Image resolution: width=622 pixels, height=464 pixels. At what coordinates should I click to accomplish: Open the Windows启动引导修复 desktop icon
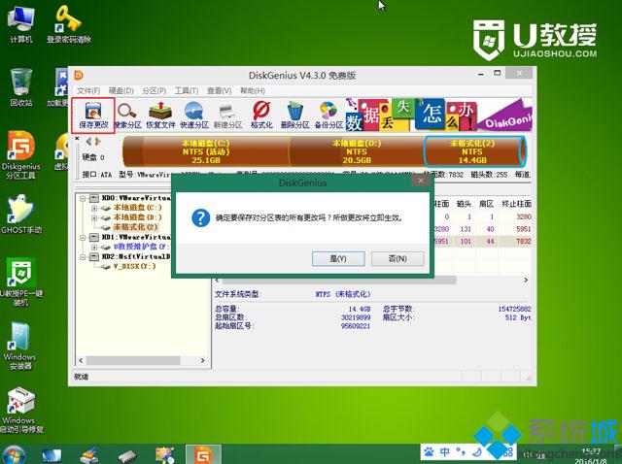[x=21, y=411]
